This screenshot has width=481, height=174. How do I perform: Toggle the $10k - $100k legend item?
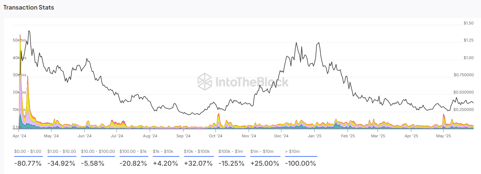point(197,151)
